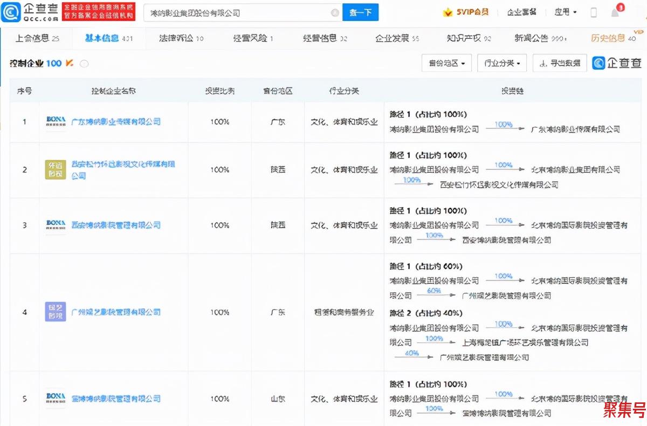This screenshot has height=426, width=647.
Task: Click the 控制企业 100 section title
Action: pyautogui.click(x=36, y=64)
